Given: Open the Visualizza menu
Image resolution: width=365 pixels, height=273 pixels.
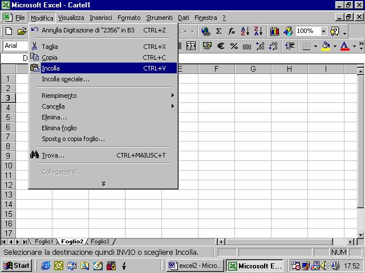Looking at the screenshot, I should [71, 18].
